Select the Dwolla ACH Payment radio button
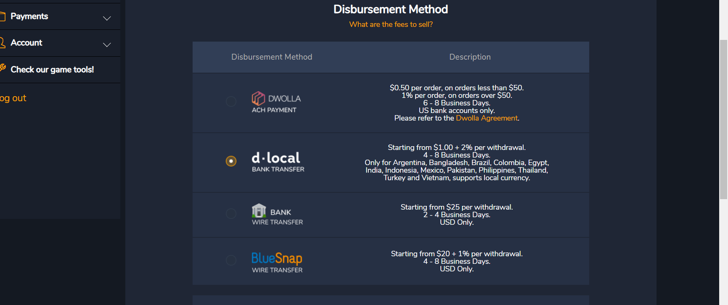 tap(231, 101)
